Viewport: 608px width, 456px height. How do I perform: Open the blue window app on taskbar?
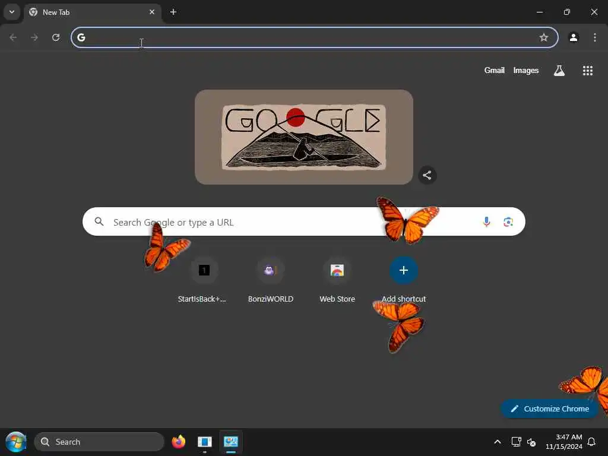coord(204,442)
